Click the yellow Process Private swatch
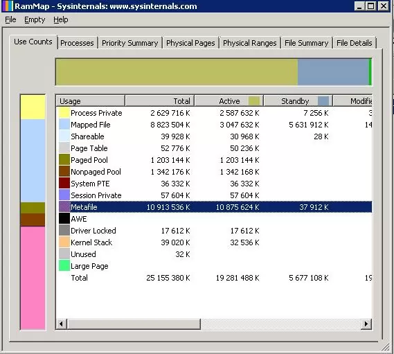This screenshot has width=394, height=354. coord(64,113)
